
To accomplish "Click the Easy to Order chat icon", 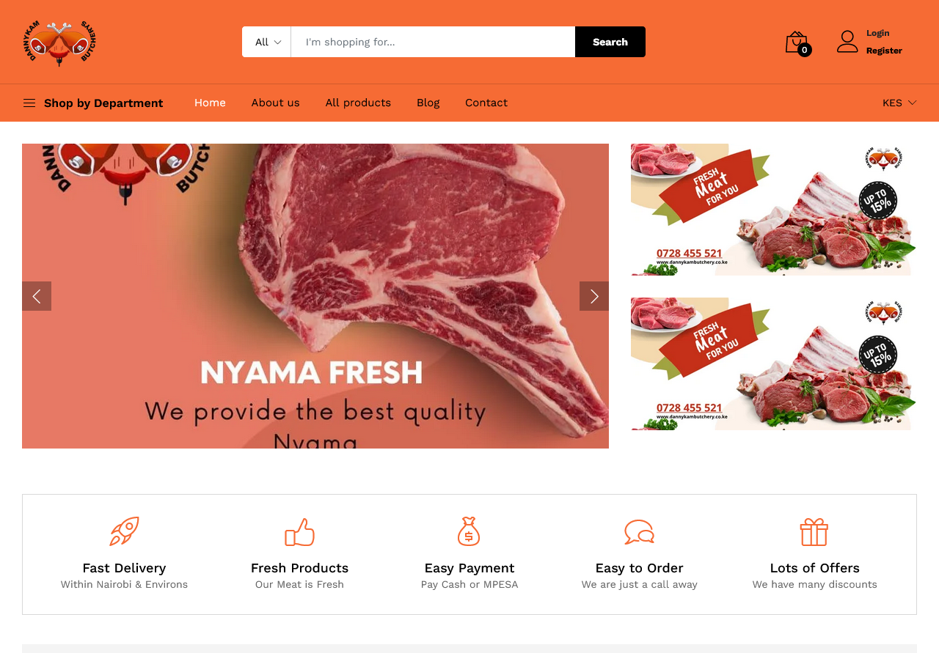I will point(639,532).
